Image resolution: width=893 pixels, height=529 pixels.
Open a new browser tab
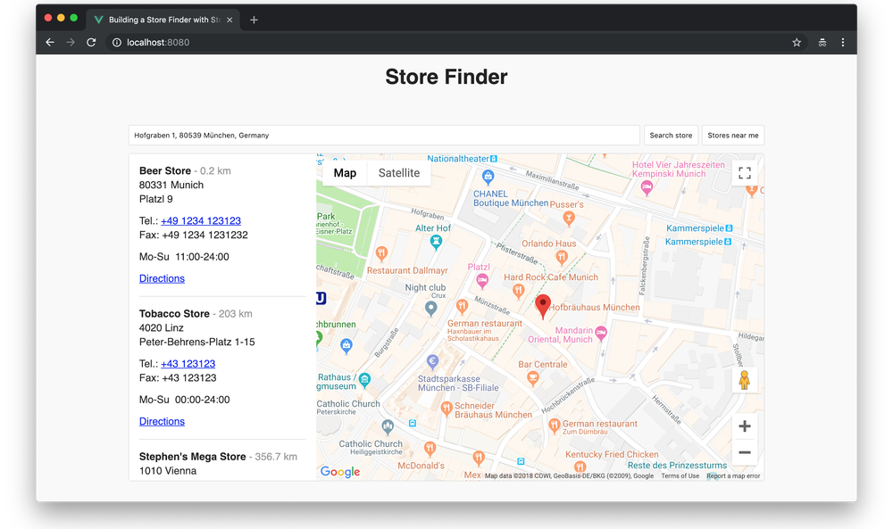pos(254,20)
